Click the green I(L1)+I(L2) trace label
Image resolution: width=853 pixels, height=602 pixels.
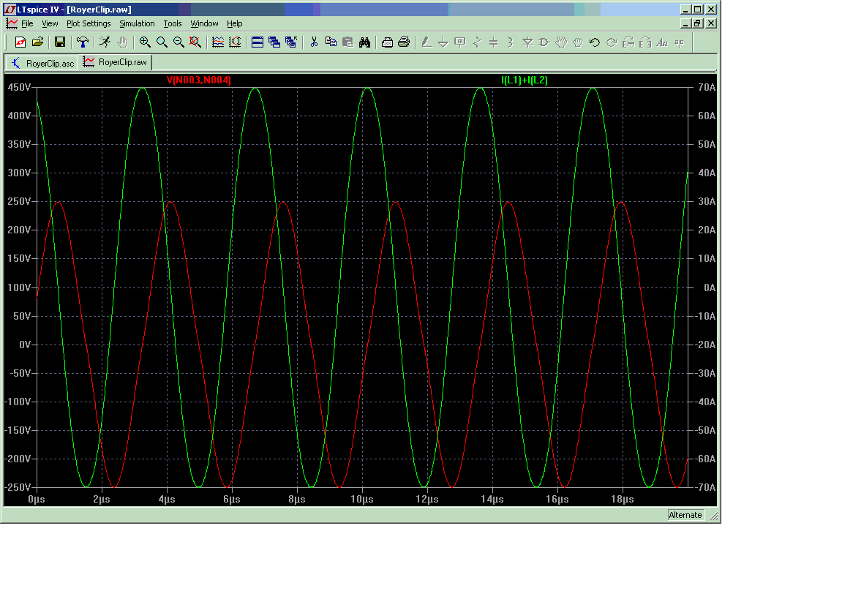[524, 80]
